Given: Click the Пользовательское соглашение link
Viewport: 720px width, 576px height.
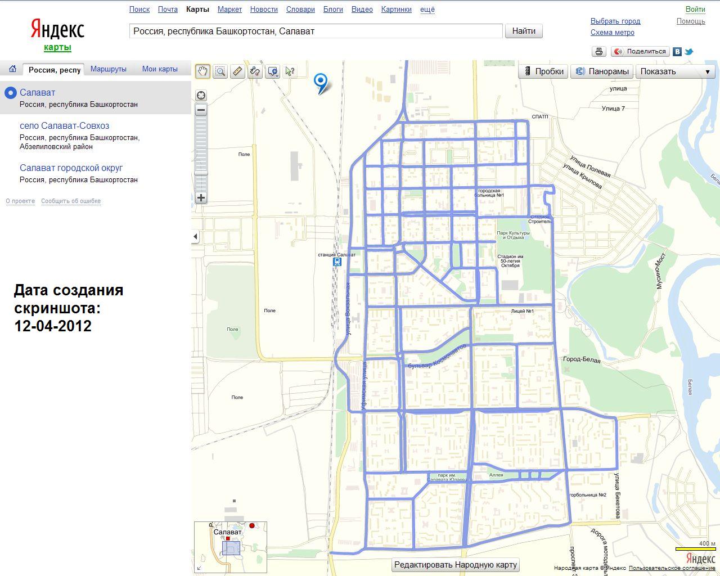Looking at the screenshot, I should point(672,568).
